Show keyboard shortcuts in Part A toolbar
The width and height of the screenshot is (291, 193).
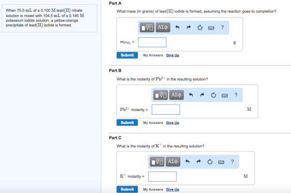pyautogui.click(x=211, y=28)
